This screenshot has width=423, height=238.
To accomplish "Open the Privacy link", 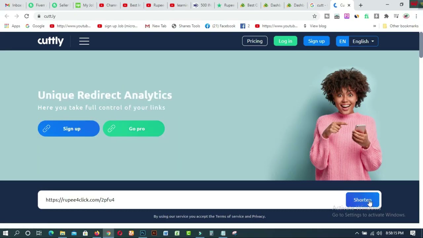I will click(x=258, y=216).
